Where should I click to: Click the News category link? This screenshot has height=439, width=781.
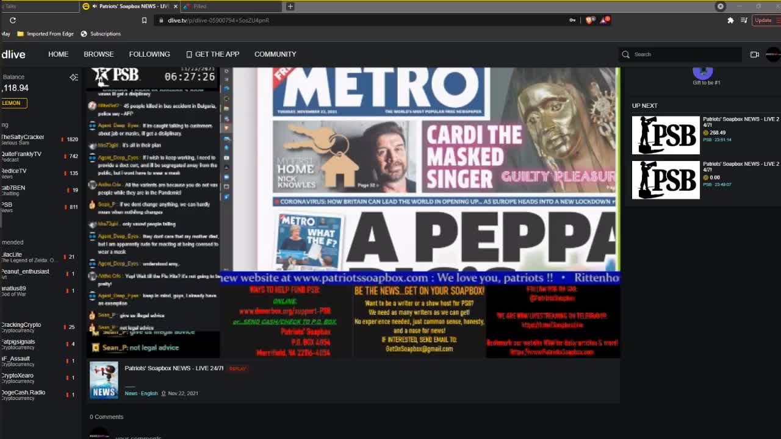point(131,393)
